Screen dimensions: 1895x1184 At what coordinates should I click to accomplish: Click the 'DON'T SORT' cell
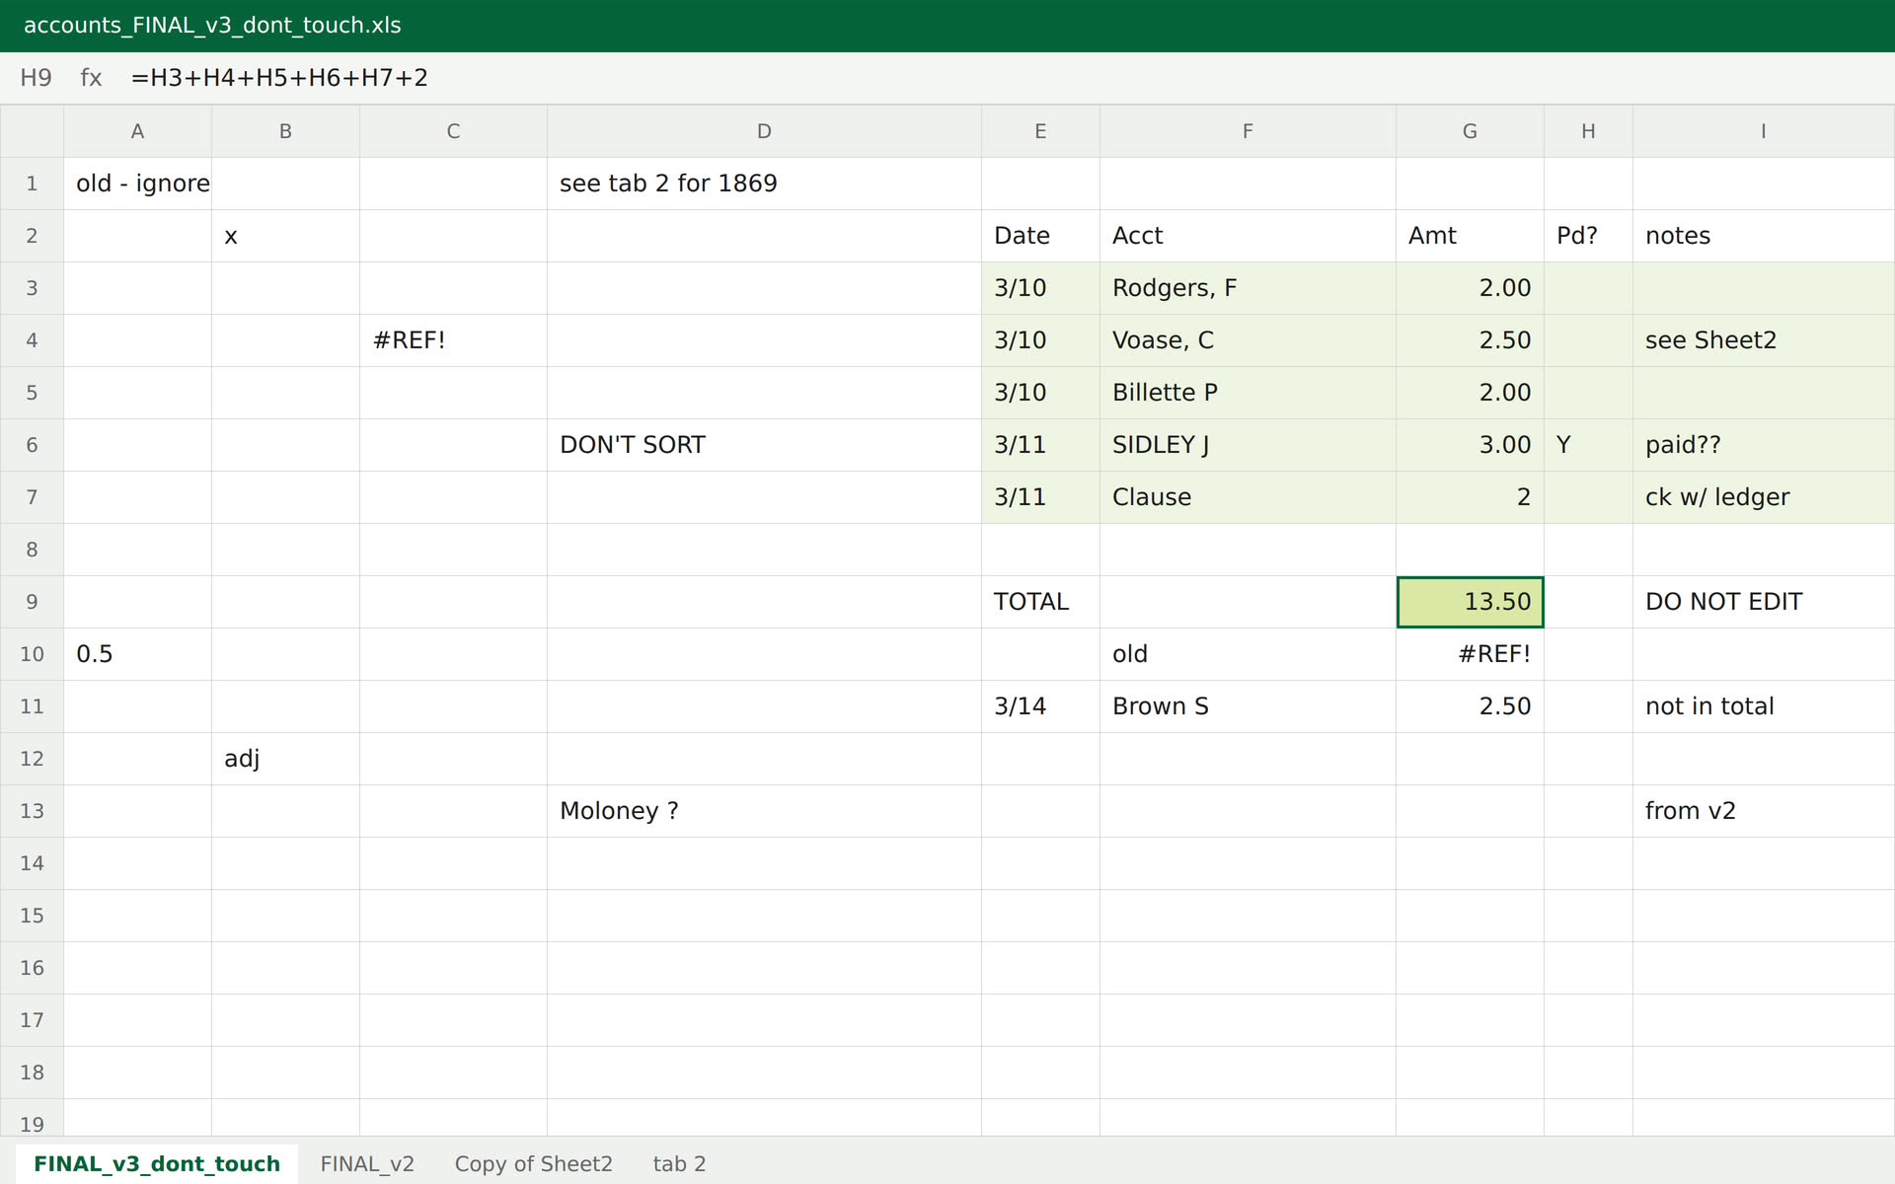764,445
